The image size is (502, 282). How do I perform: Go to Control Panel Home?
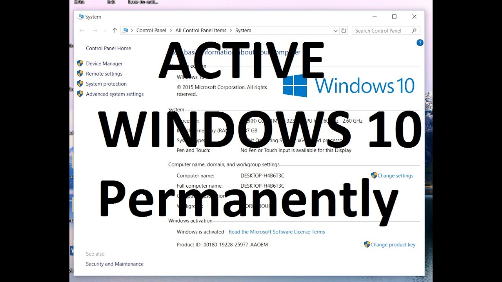pos(109,48)
